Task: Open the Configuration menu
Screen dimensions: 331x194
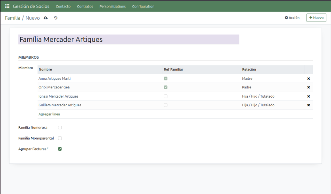Action: tap(143, 6)
